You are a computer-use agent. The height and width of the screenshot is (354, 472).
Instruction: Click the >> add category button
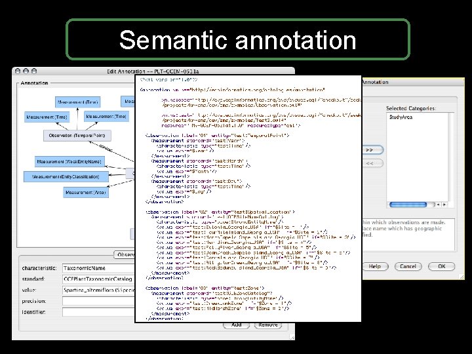pos(372,150)
